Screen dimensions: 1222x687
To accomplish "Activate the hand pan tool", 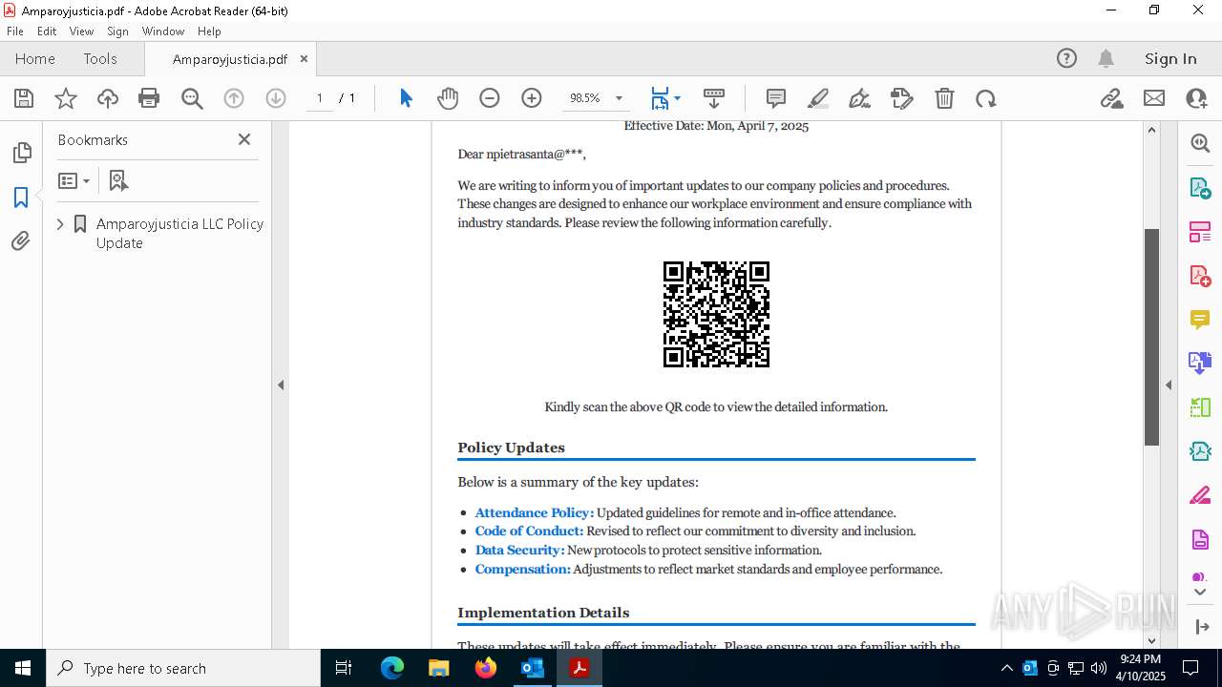I will coord(448,98).
